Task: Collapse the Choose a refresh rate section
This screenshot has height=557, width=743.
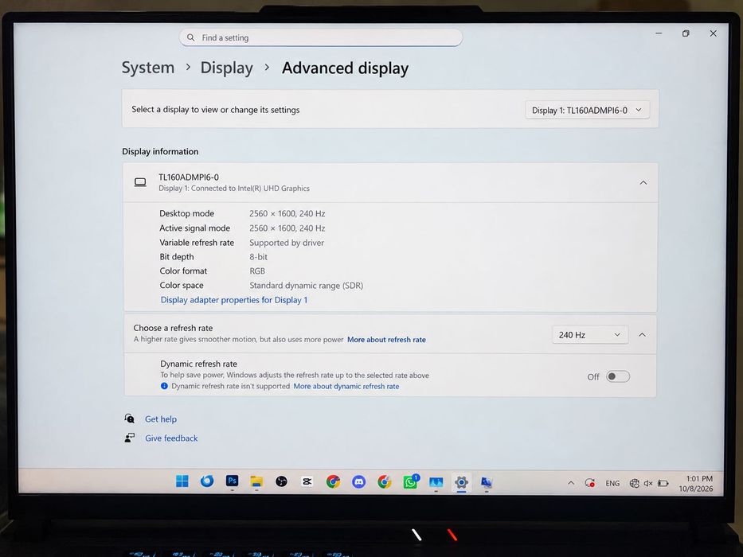Action: pyautogui.click(x=642, y=335)
